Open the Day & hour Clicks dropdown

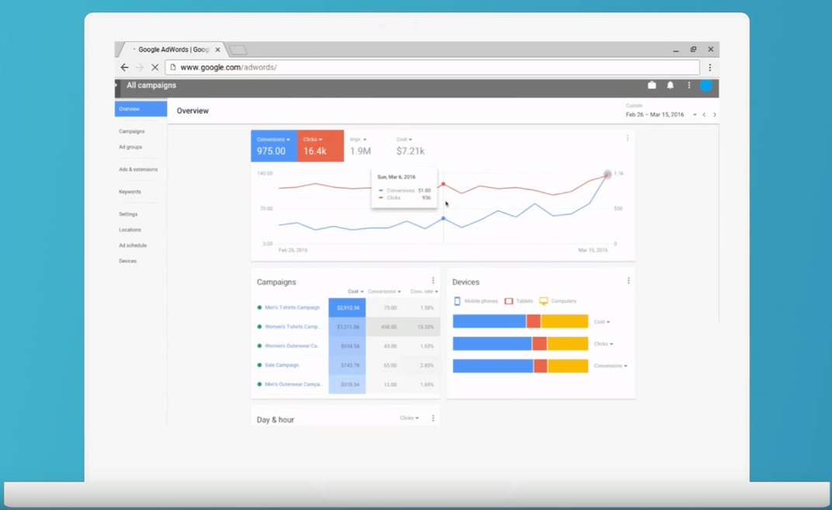(409, 418)
